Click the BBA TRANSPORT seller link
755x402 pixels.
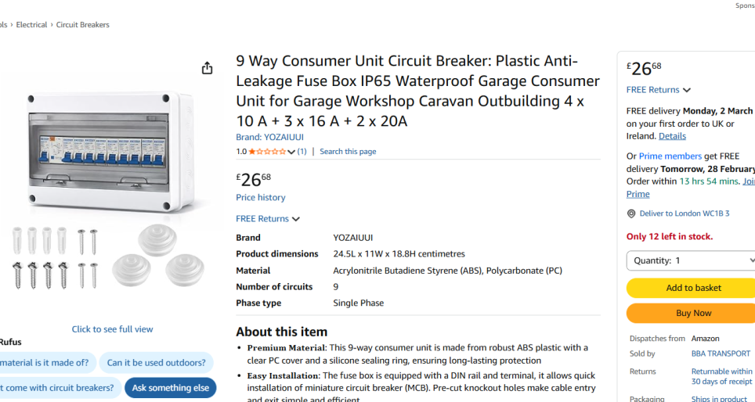coord(721,354)
